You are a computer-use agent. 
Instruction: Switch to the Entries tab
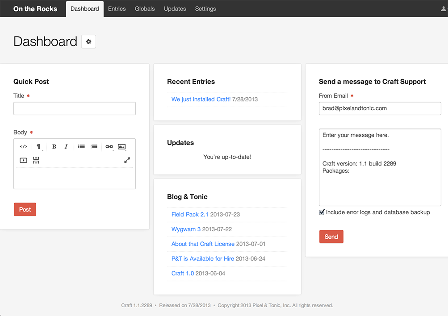coord(117,8)
